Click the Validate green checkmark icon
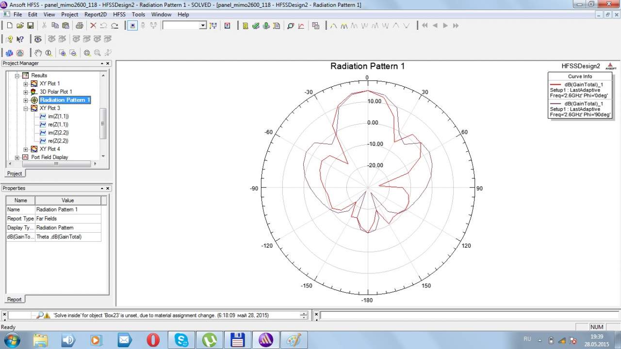 (256, 26)
